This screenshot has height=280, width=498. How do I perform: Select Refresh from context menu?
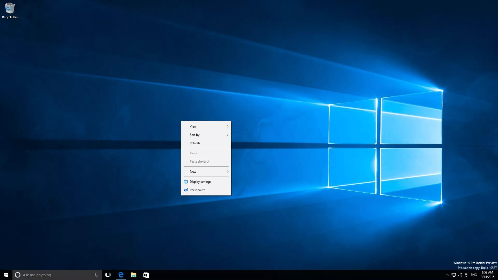click(x=195, y=143)
